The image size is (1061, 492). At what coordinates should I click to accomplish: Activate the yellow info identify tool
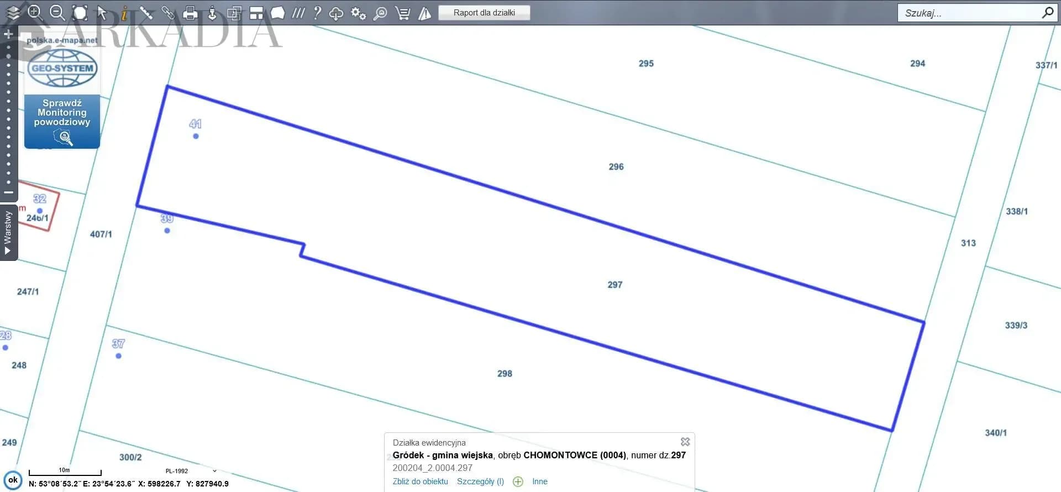click(x=124, y=13)
